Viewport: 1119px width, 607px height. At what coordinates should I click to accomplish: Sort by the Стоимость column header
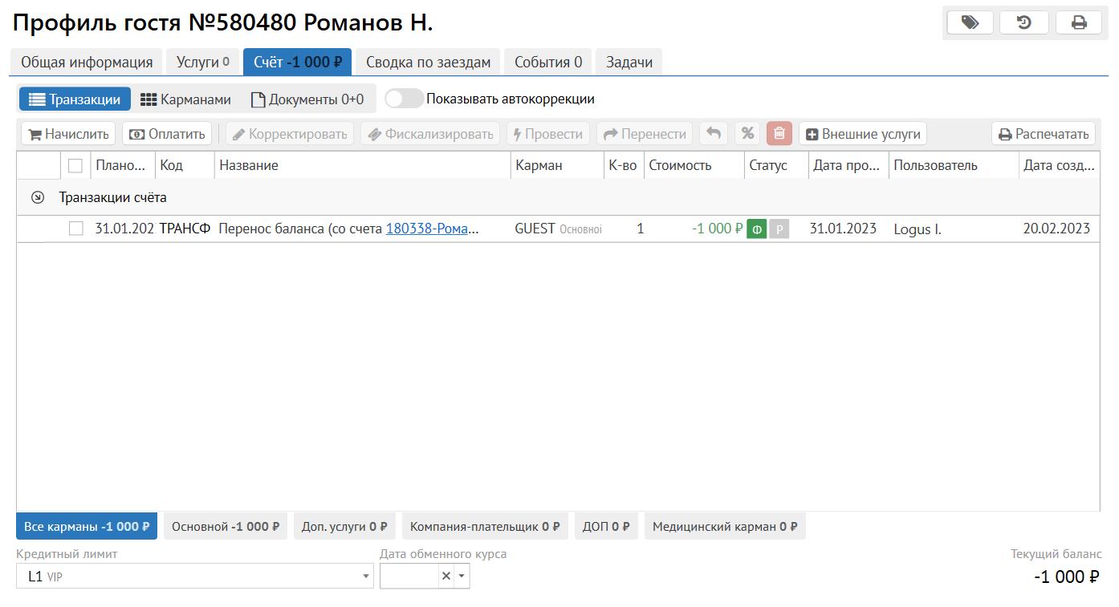(694, 166)
